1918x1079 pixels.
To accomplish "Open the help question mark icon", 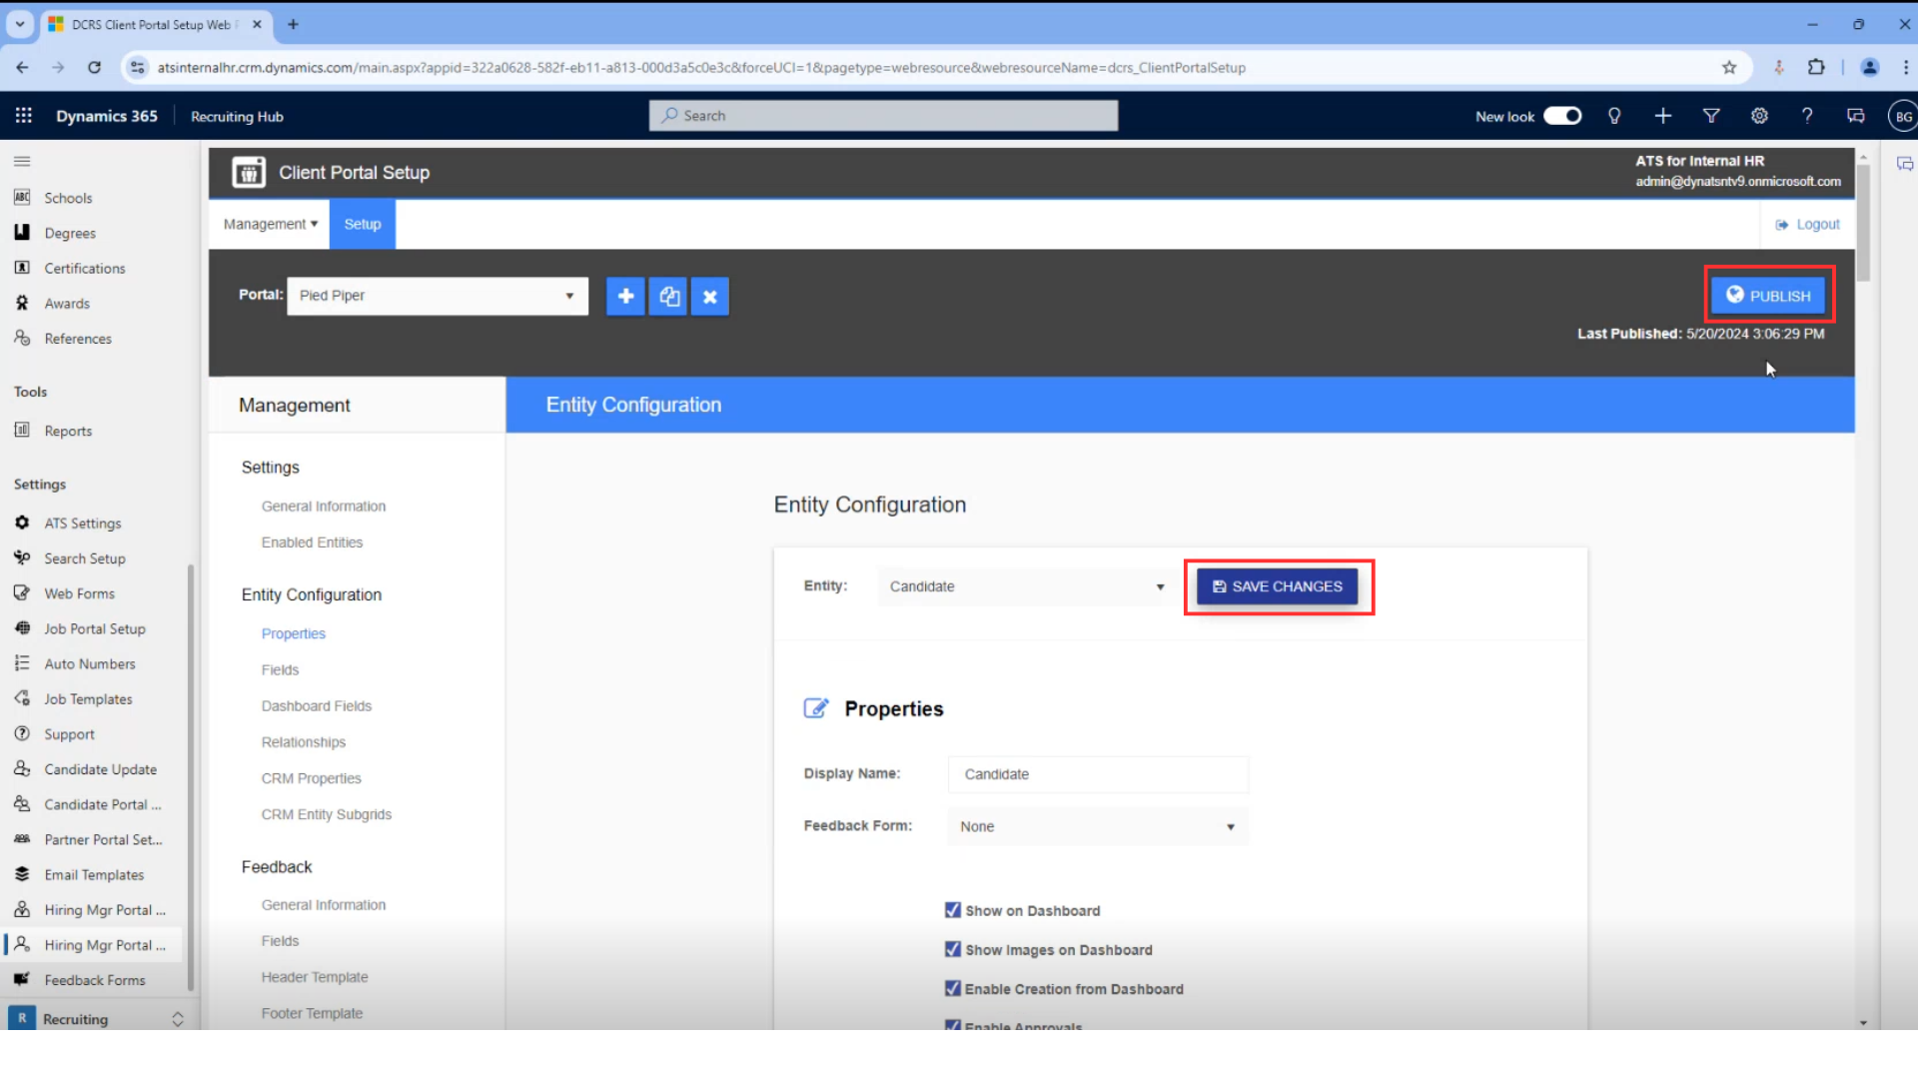I will [x=1807, y=116].
